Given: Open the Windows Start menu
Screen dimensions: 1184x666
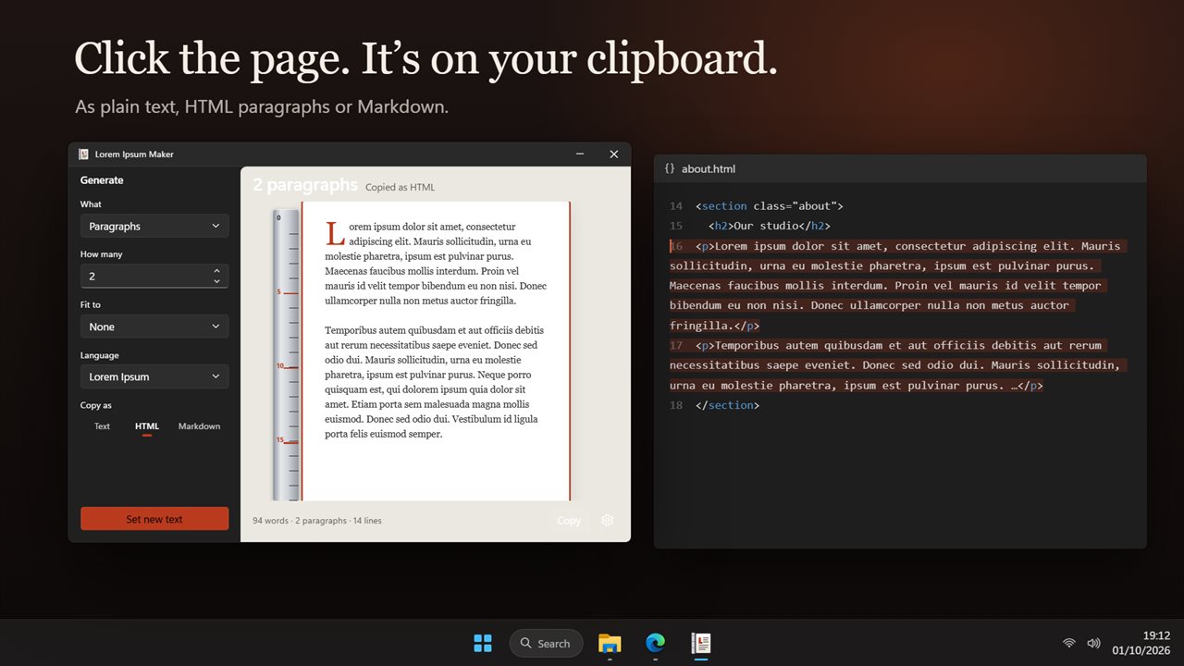Looking at the screenshot, I should [483, 643].
